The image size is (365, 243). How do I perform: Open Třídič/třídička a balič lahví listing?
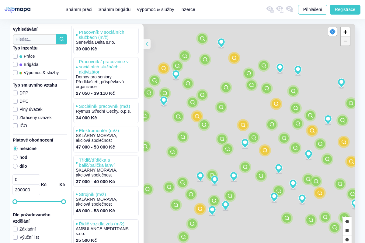97,163
